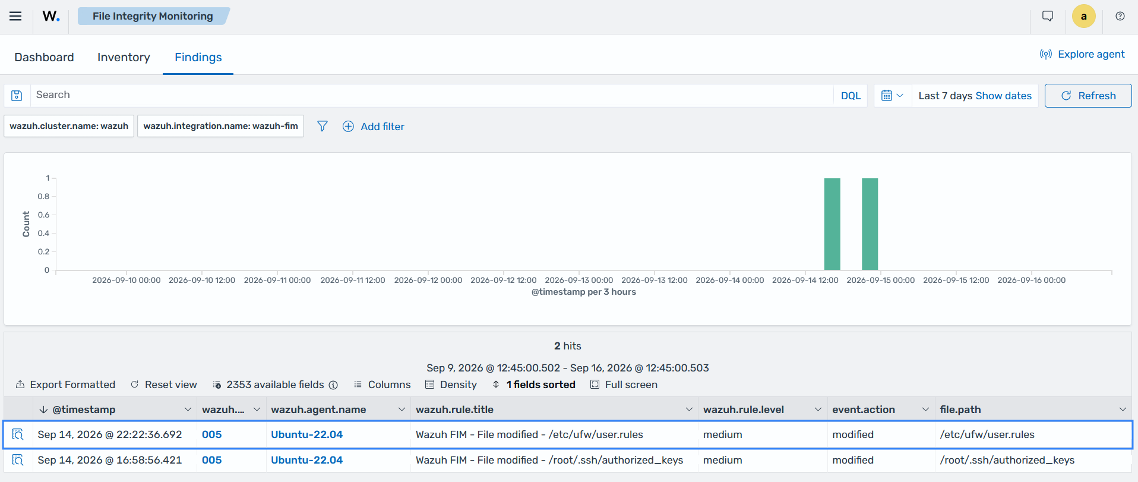Toggle the DQL query language switch
Screen dimensions: 1138x482
coord(851,96)
